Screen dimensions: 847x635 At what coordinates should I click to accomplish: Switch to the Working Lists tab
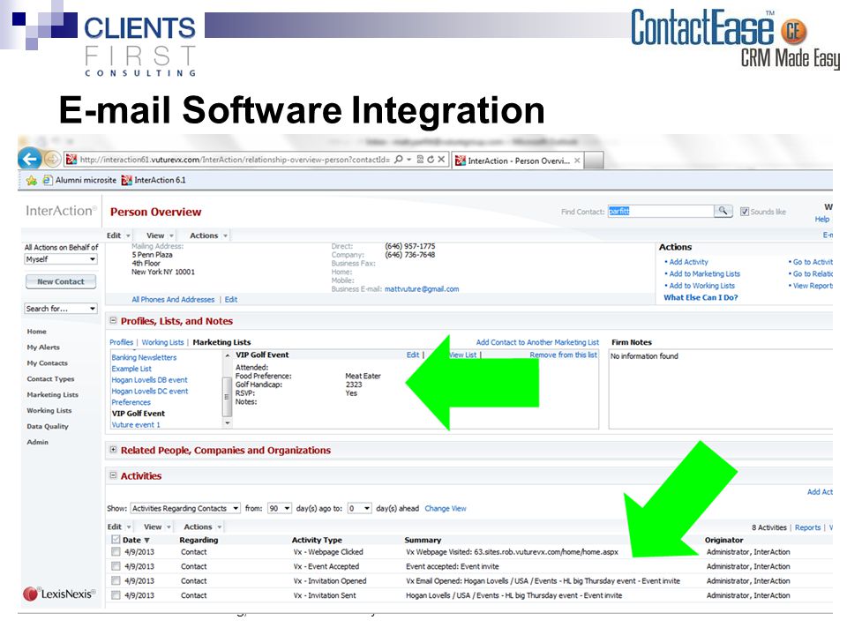(162, 342)
